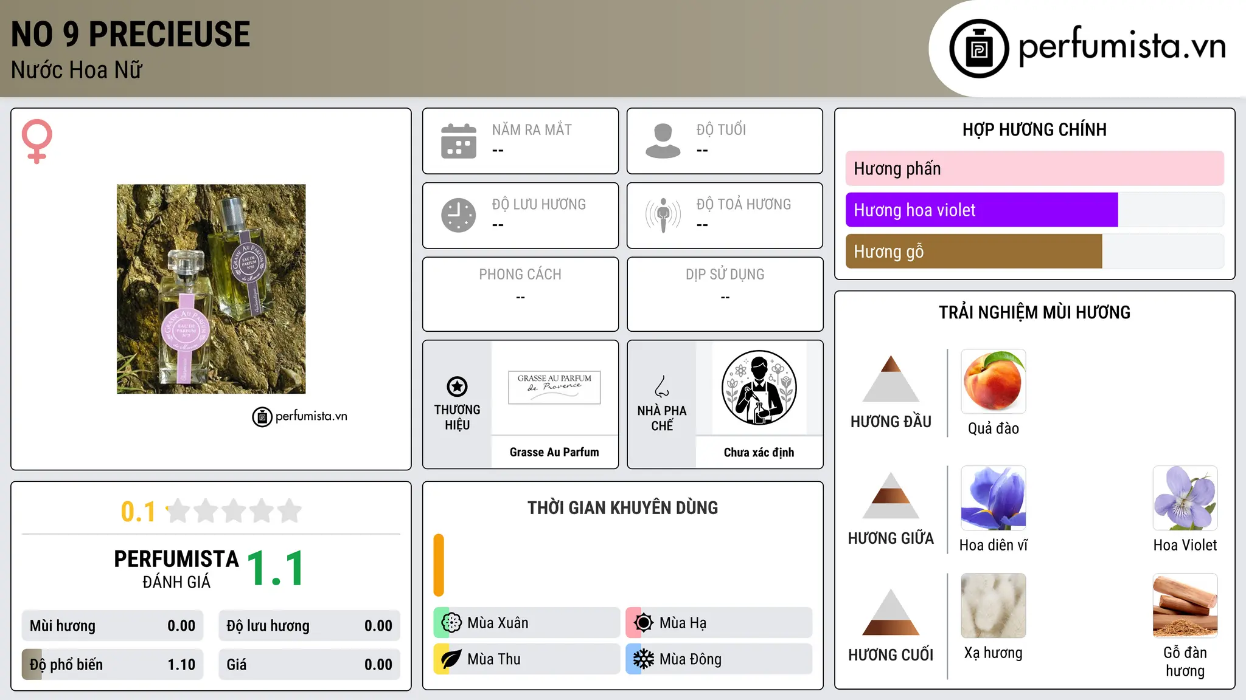1246x700 pixels.
Task: Select the Gỗ đàn hương sandalwood image
Action: (1185, 606)
